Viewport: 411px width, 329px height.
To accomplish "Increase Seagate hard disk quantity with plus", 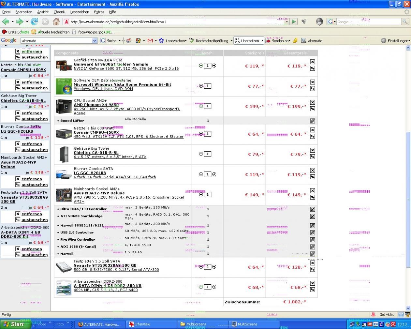I will [x=214, y=267].
